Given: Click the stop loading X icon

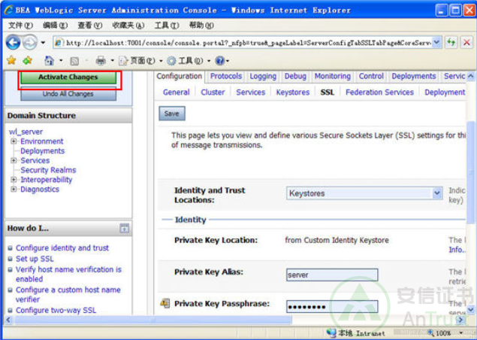Looking at the screenshot, I should coord(467,43).
